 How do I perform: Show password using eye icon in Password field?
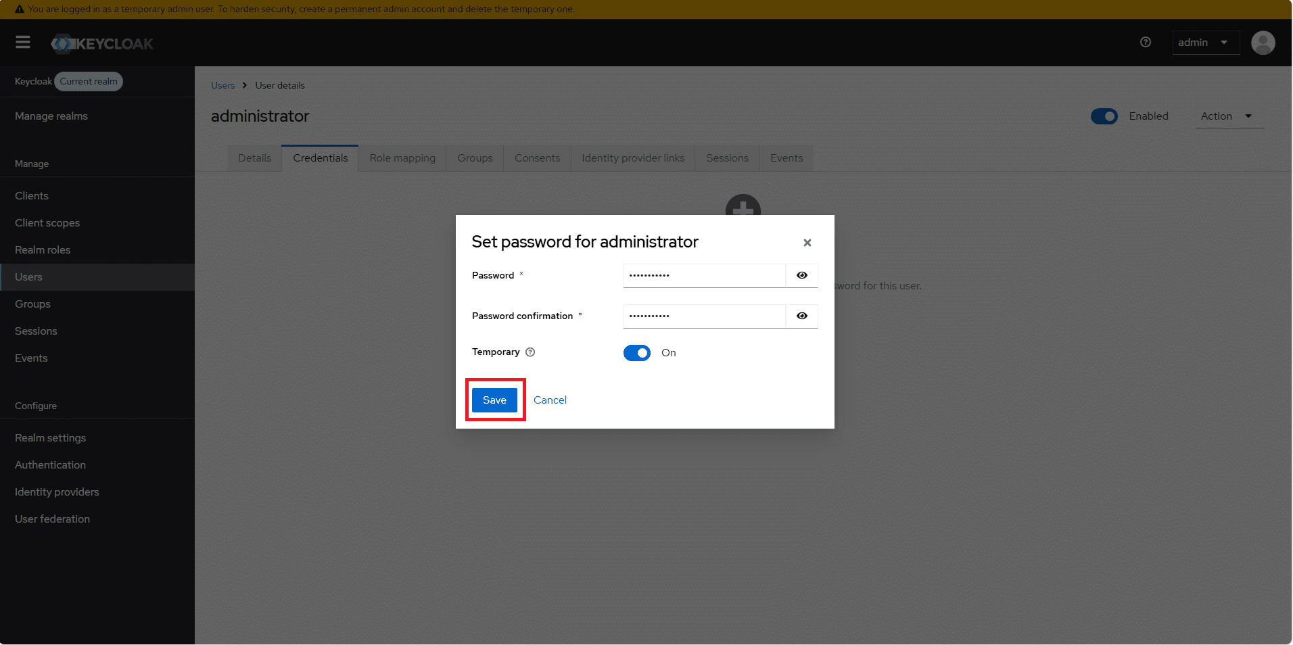(801, 276)
